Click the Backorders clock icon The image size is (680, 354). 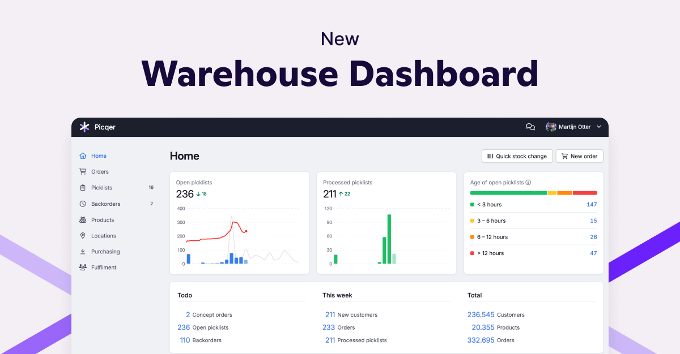pyautogui.click(x=84, y=204)
